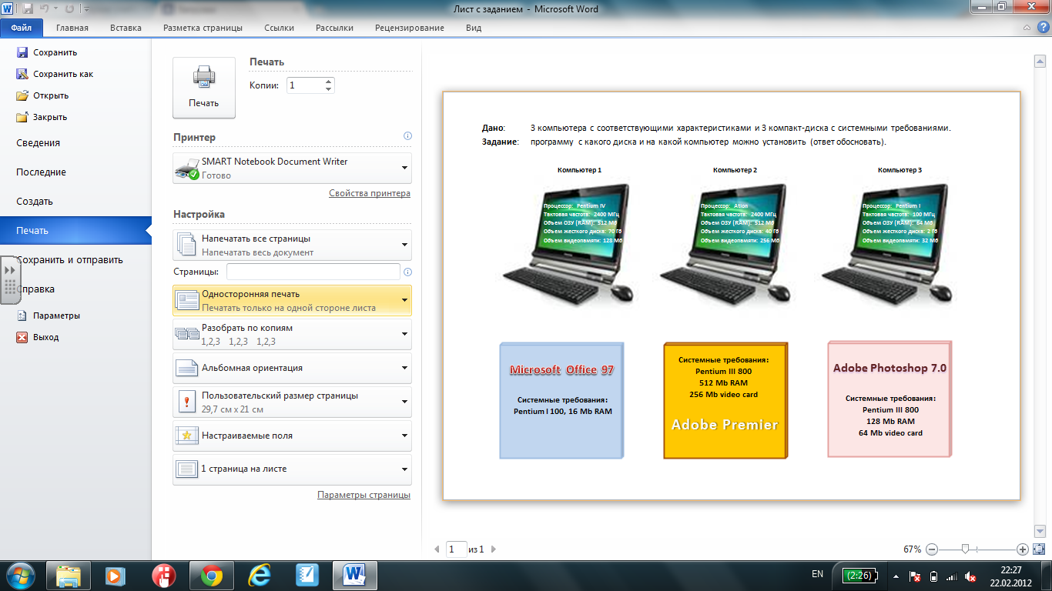
Task: Click the Save As icon in the sidebar
Action: (x=22, y=74)
